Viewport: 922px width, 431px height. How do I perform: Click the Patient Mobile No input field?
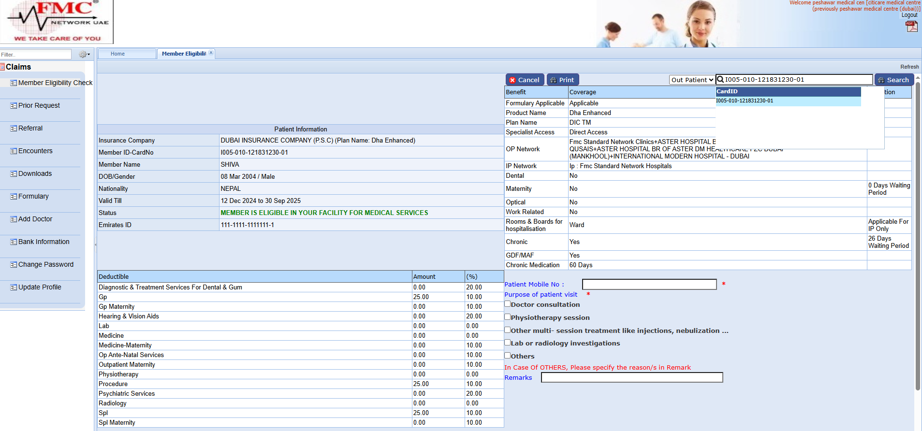tap(649, 284)
